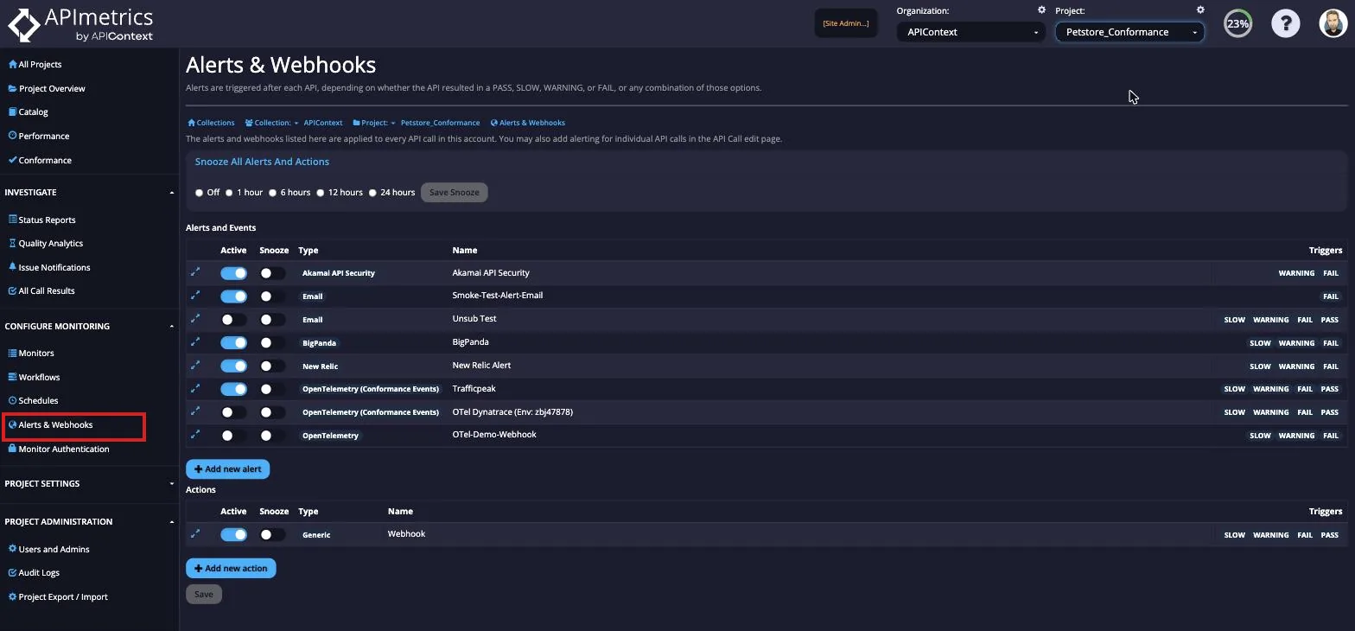Expand the BigPanda alert row icon

point(195,342)
